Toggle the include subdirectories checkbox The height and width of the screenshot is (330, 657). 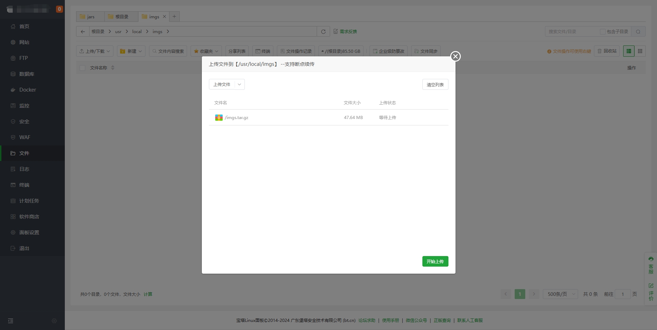pyautogui.click(x=602, y=32)
